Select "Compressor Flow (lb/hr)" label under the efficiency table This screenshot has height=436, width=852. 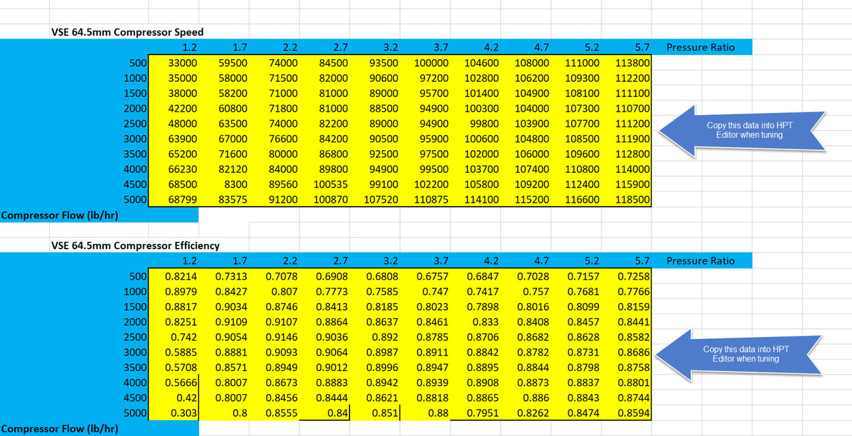point(62,429)
